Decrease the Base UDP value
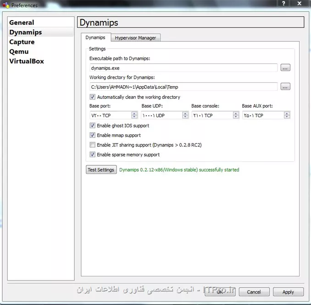 (185, 117)
